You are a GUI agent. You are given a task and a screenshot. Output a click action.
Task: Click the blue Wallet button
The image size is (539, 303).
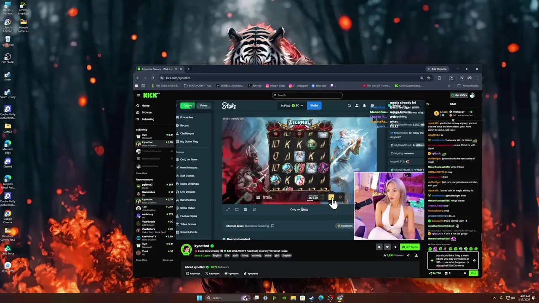[314, 106]
